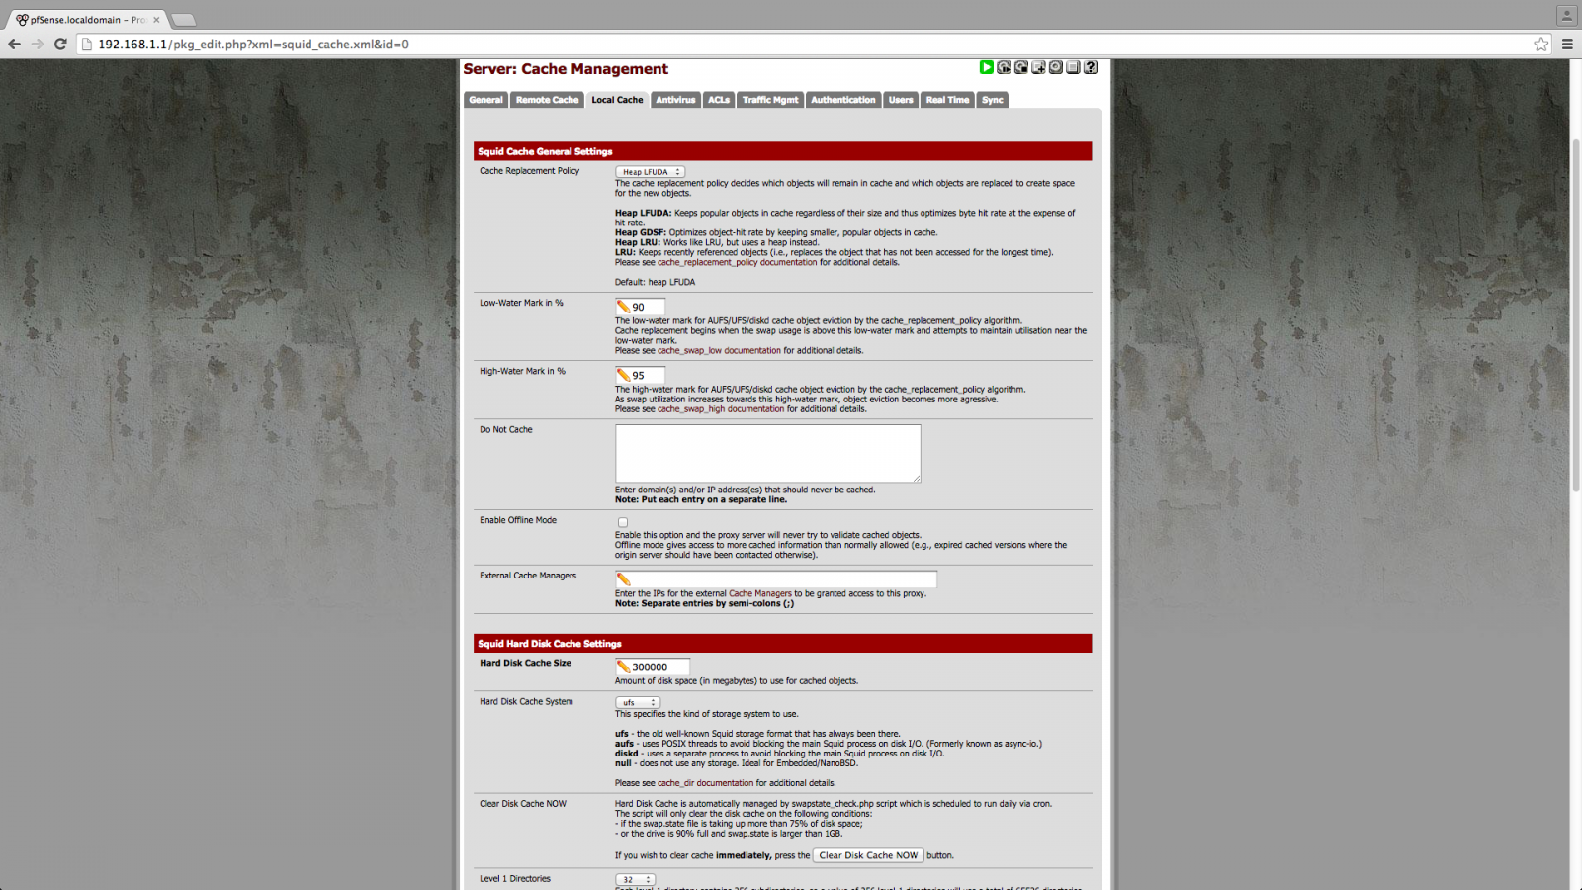Click the Squid Cache General Settings header
The height and width of the screenshot is (890, 1582).
783,151
